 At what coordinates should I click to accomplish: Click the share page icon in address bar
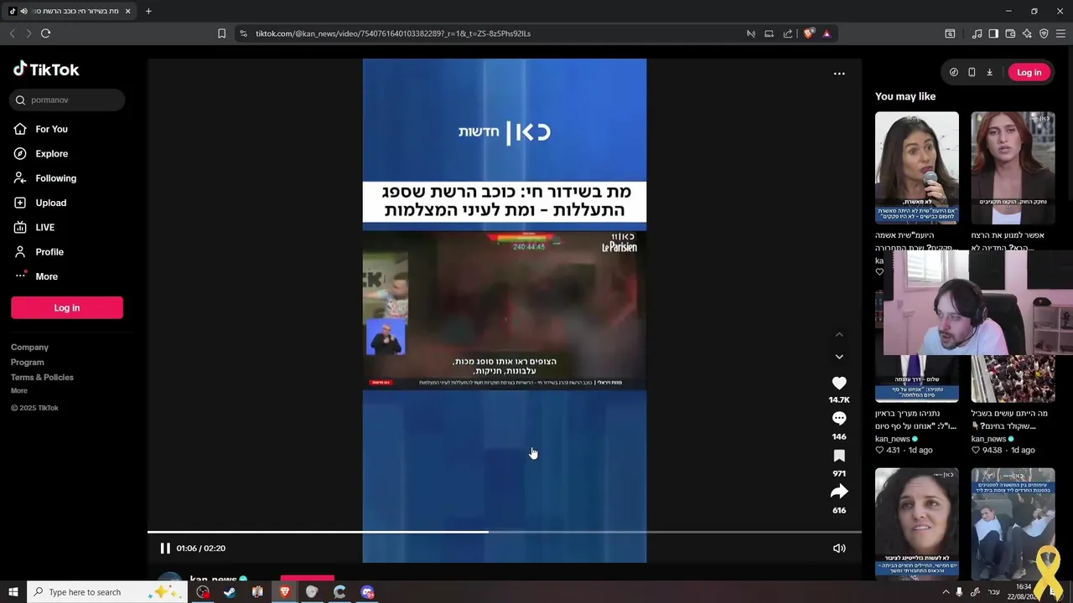point(788,33)
